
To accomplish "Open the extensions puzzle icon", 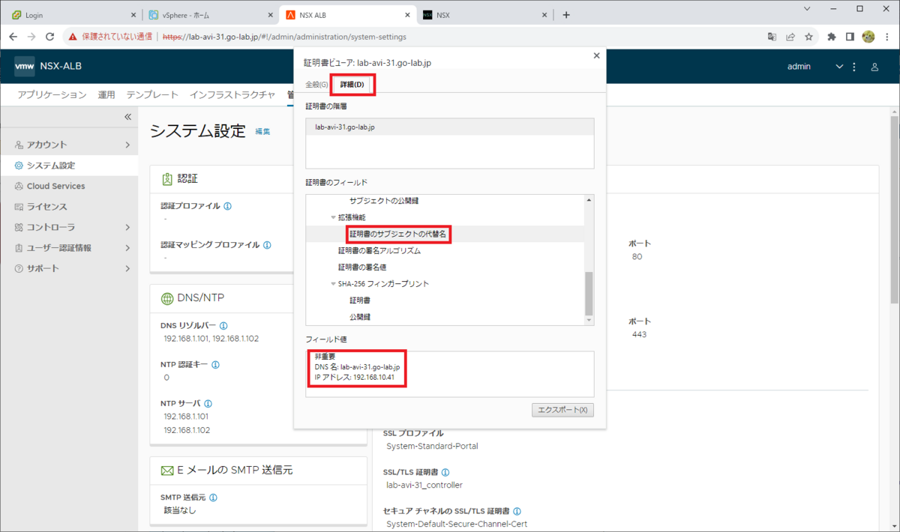I will pos(832,36).
